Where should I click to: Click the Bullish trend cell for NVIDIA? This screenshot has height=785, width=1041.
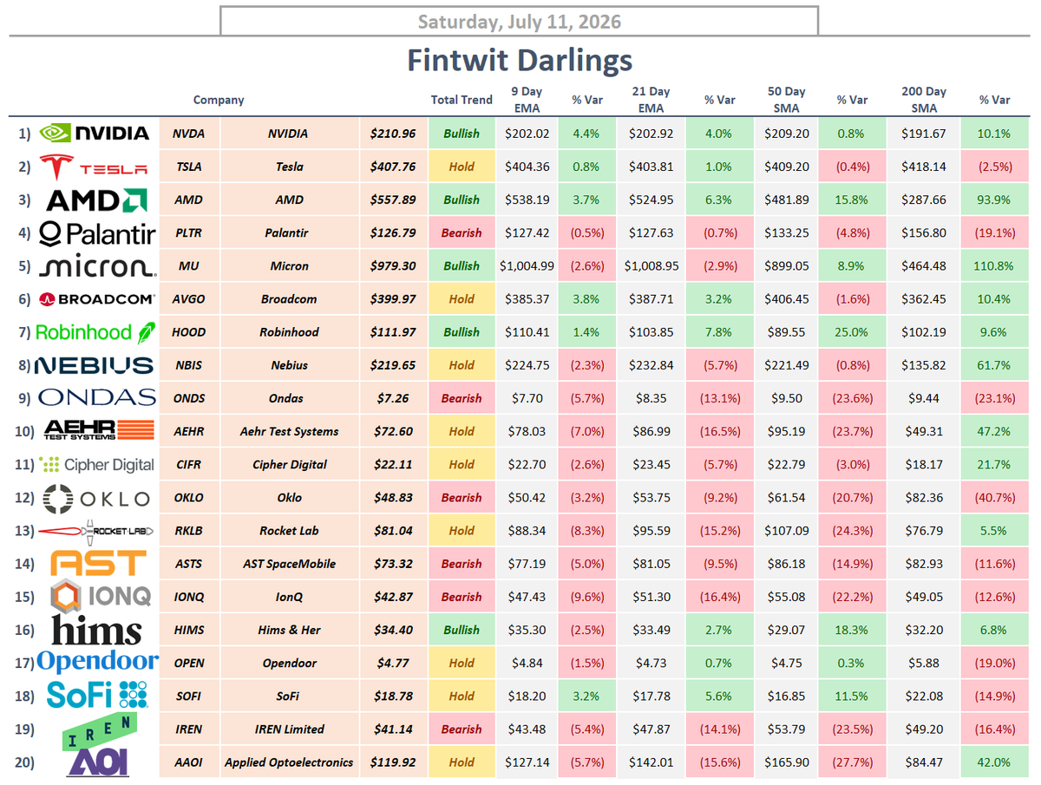pos(462,134)
